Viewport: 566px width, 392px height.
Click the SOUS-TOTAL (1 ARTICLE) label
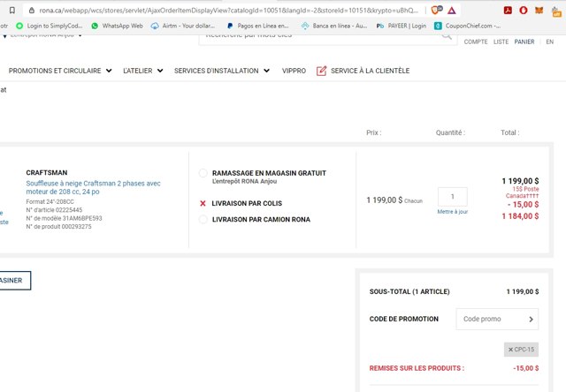(x=409, y=291)
